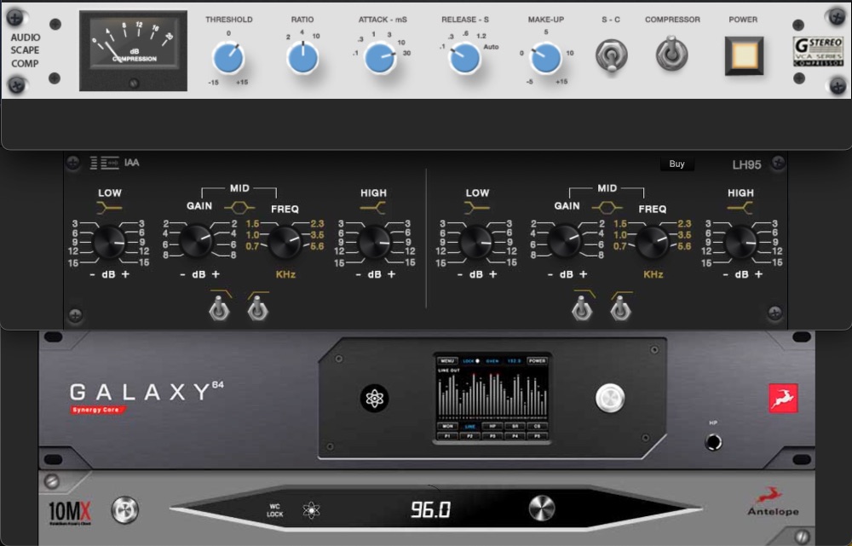The height and width of the screenshot is (546, 852).
Task: Select the LINE tab on the touchscreen
Action: (x=469, y=426)
